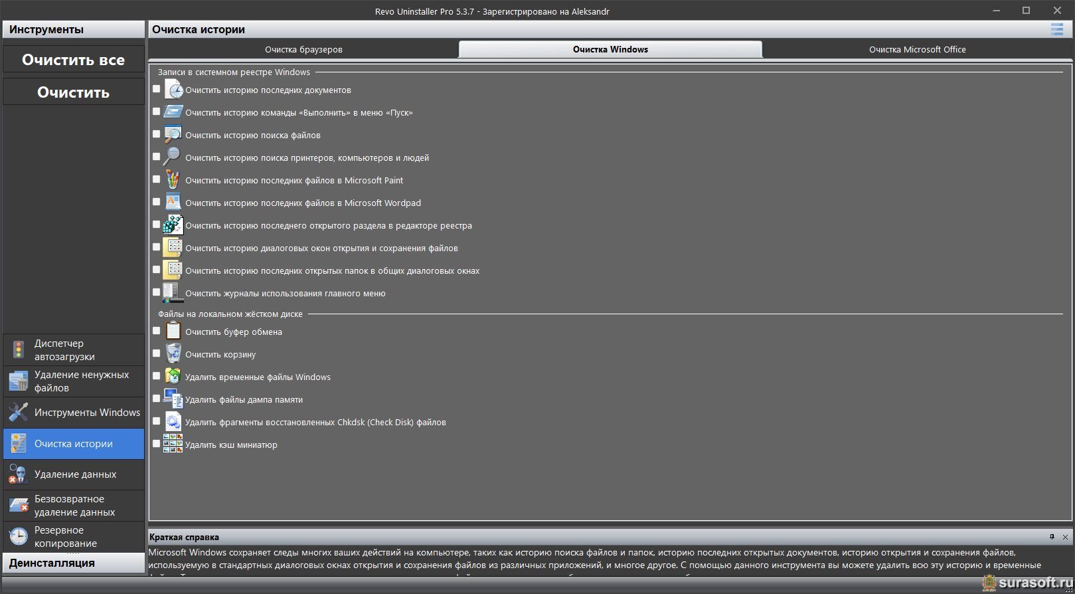1075x594 pixels.
Task: Click the Unrecoverable Delete sidebar icon
Action: (x=19, y=506)
